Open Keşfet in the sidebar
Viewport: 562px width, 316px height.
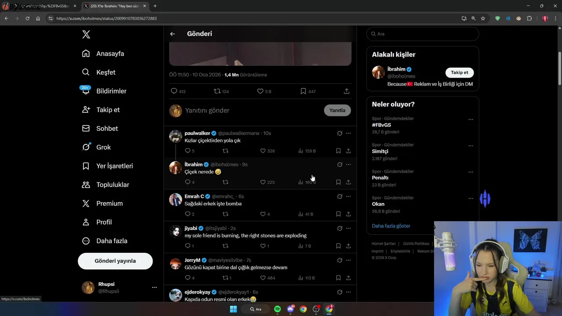99,72
